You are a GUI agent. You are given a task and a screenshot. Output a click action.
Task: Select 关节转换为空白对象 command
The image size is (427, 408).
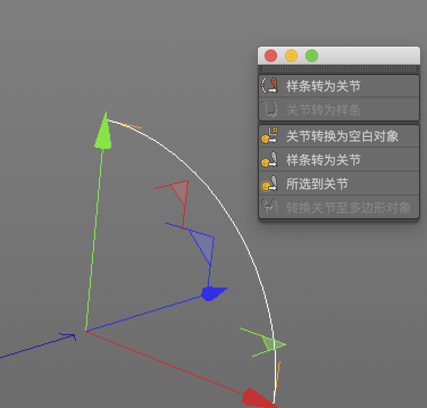click(x=339, y=136)
